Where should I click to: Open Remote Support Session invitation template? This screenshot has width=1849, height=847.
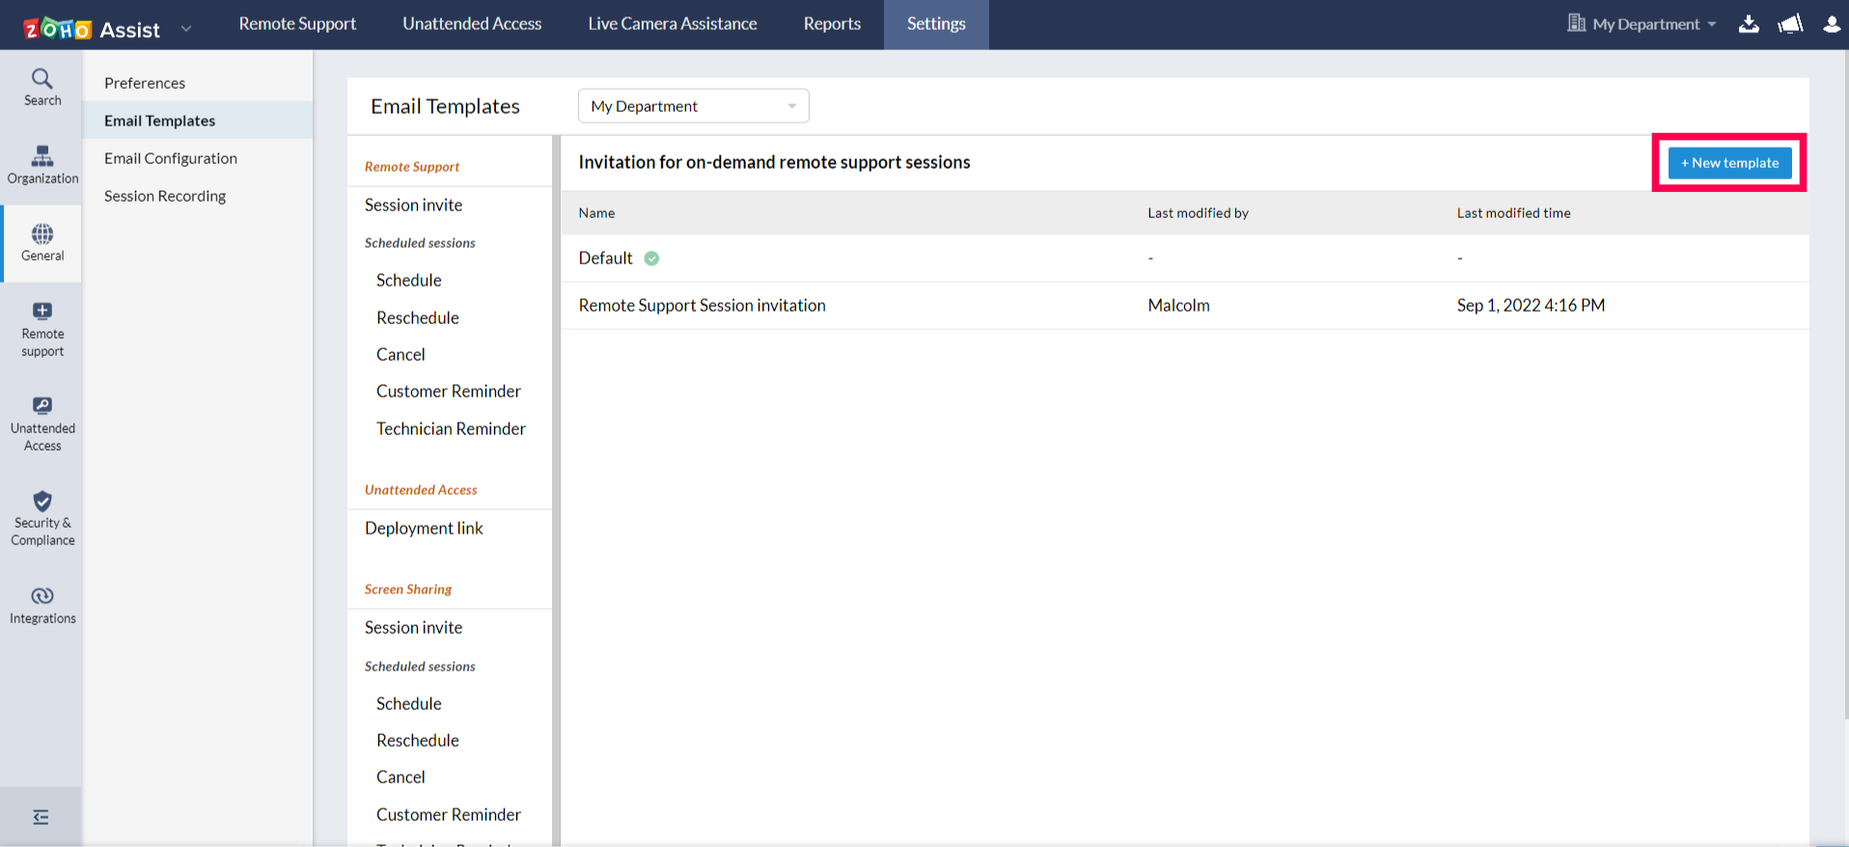[702, 306]
